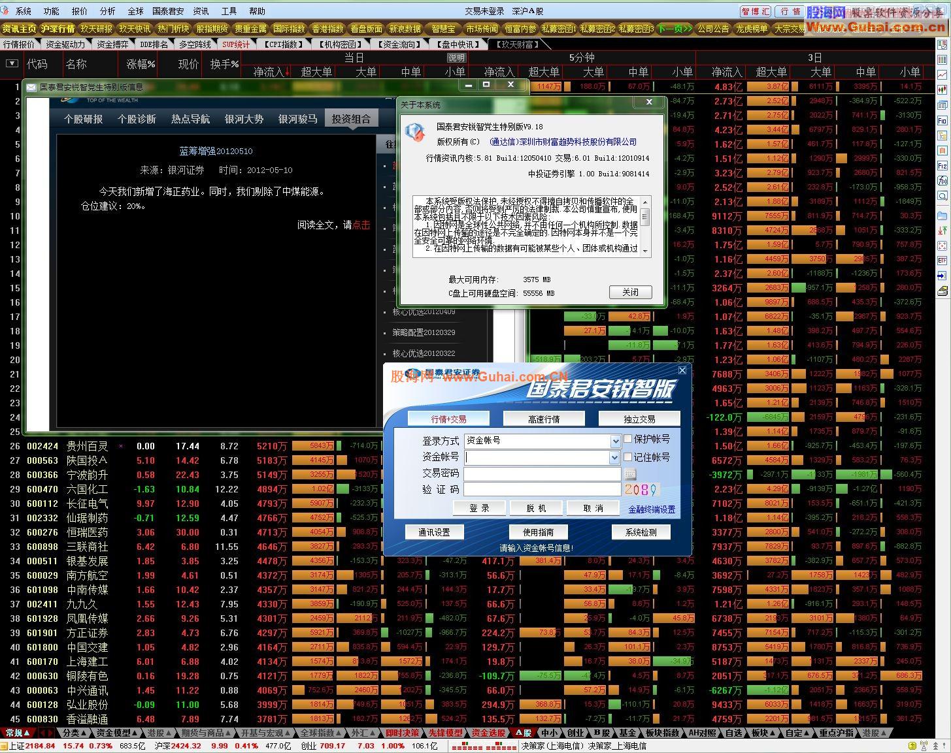The height and width of the screenshot is (753, 951).
Task: Expand the 期货与商品▲ bottom tab menu
Action: pos(206,733)
